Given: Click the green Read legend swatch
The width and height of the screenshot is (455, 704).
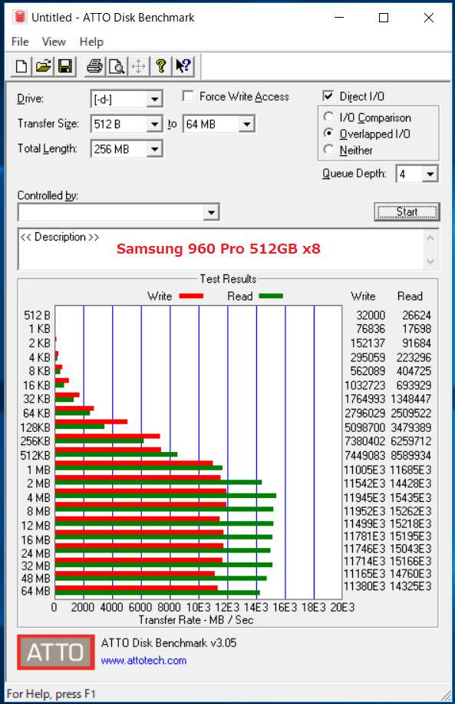Looking at the screenshot, I should point(271,296).
